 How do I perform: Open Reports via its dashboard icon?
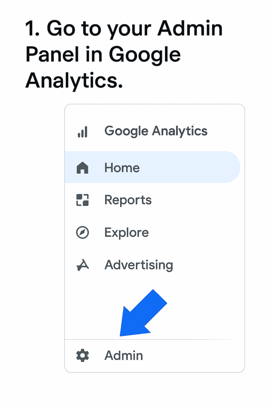(x=82, y=200)
